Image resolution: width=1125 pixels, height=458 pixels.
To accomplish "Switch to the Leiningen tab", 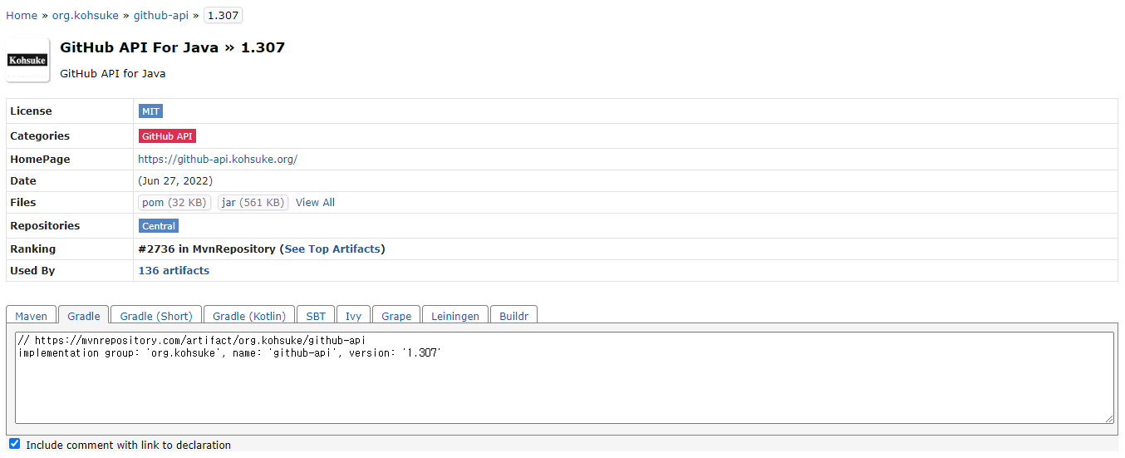I will [455, 316].
